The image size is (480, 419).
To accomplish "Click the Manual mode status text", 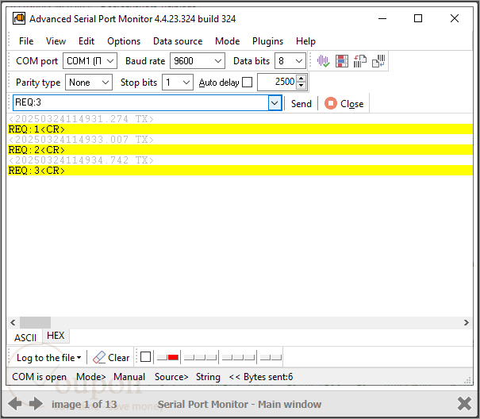I will [x=129, y=376].
